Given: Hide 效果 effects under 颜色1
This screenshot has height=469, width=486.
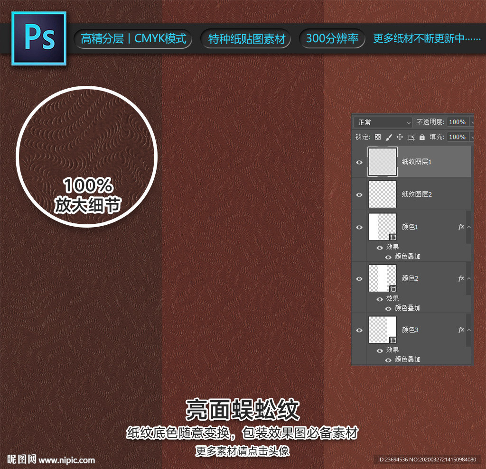Looking at the screenshot, I should [380, 248].
